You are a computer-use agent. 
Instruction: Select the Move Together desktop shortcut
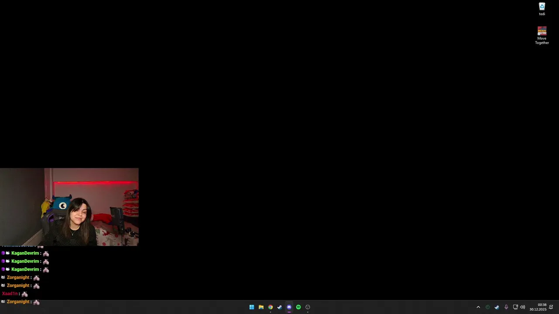click(542, 36)
